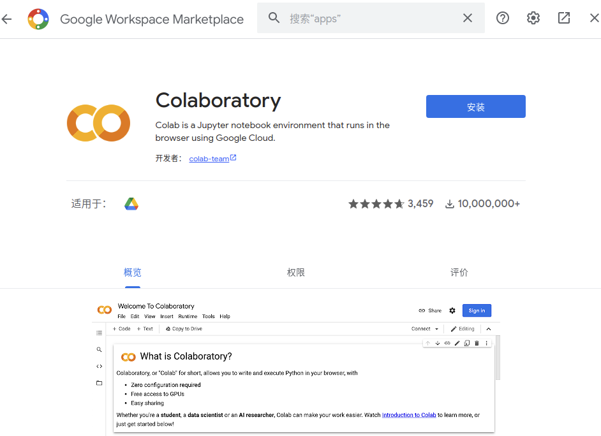Open File menu in preview screenshot
Screen dimensions: 601x436
point(121,317)
